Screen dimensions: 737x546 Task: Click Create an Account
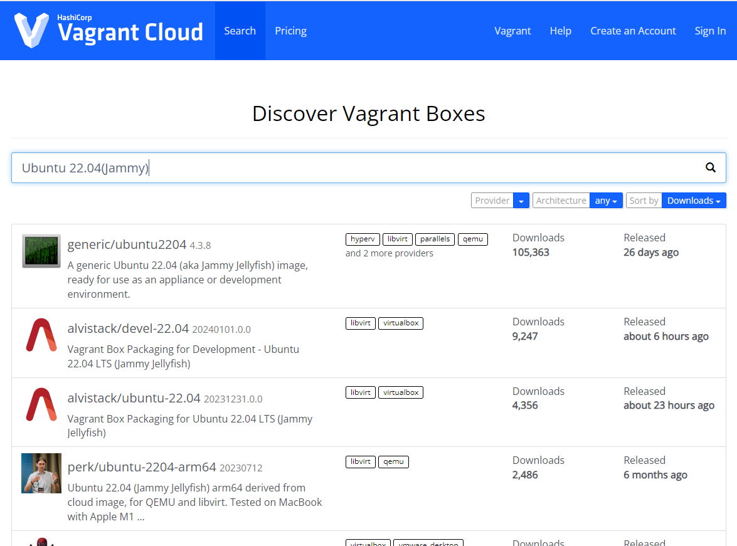633,31
